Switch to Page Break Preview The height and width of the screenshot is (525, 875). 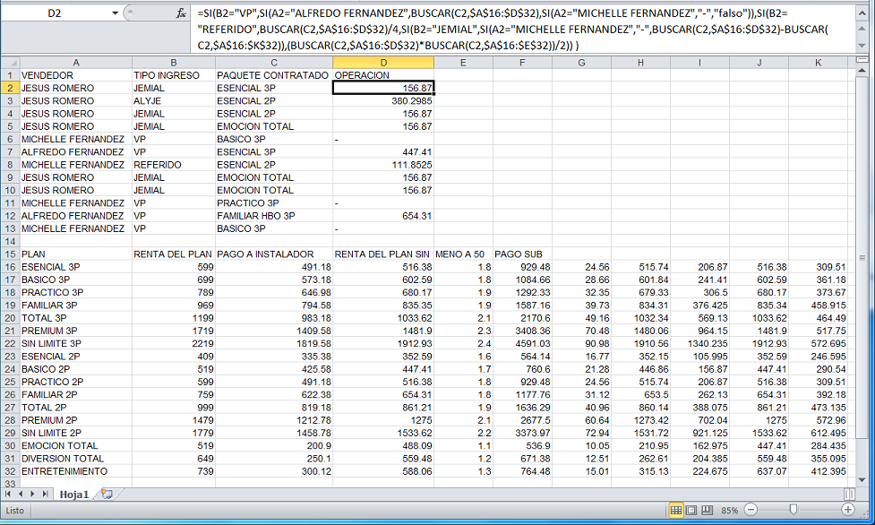tap(707, 510)
